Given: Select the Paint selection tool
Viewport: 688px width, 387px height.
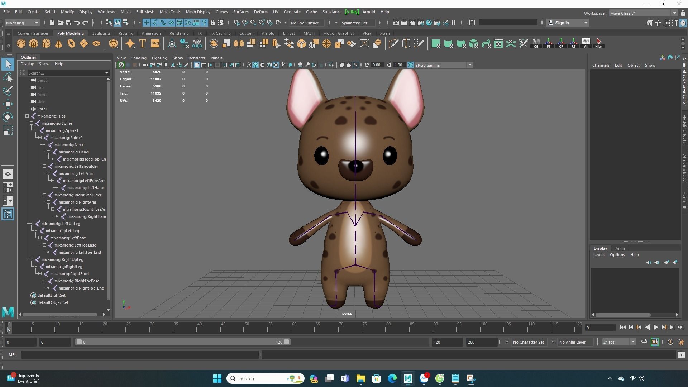Looking at the screenshot, I should click(x=8, y=91).
